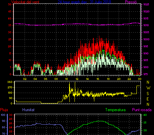Click the 'Velocitat del vent' title label
This screenshot has width=154, height=135.
25,2
